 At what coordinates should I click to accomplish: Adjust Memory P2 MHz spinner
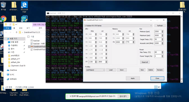click(x=123, y=42)
